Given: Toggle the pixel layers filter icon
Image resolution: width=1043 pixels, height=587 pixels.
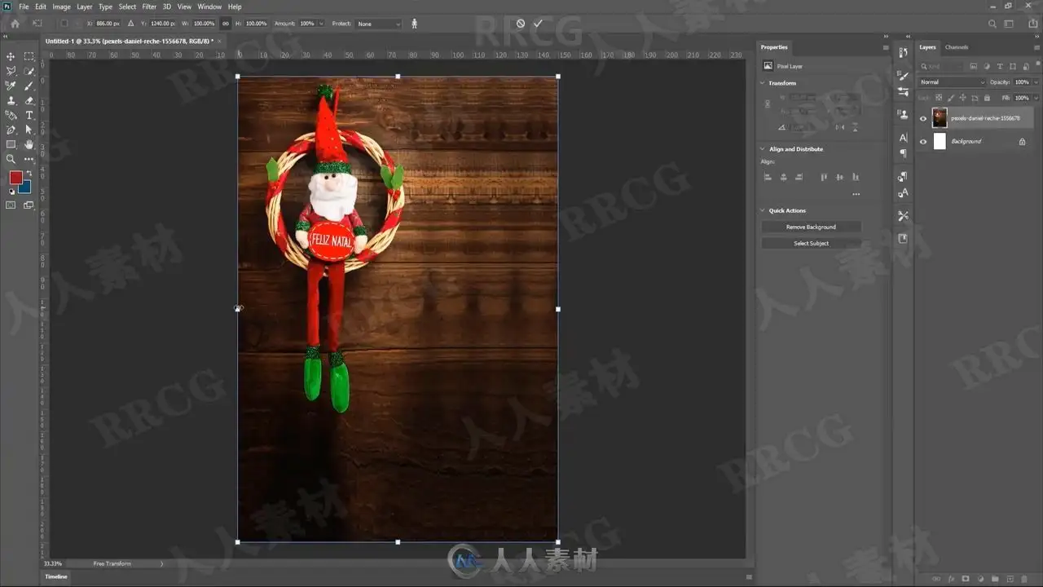Looking at the screenshot, I should tap(975, 66).
